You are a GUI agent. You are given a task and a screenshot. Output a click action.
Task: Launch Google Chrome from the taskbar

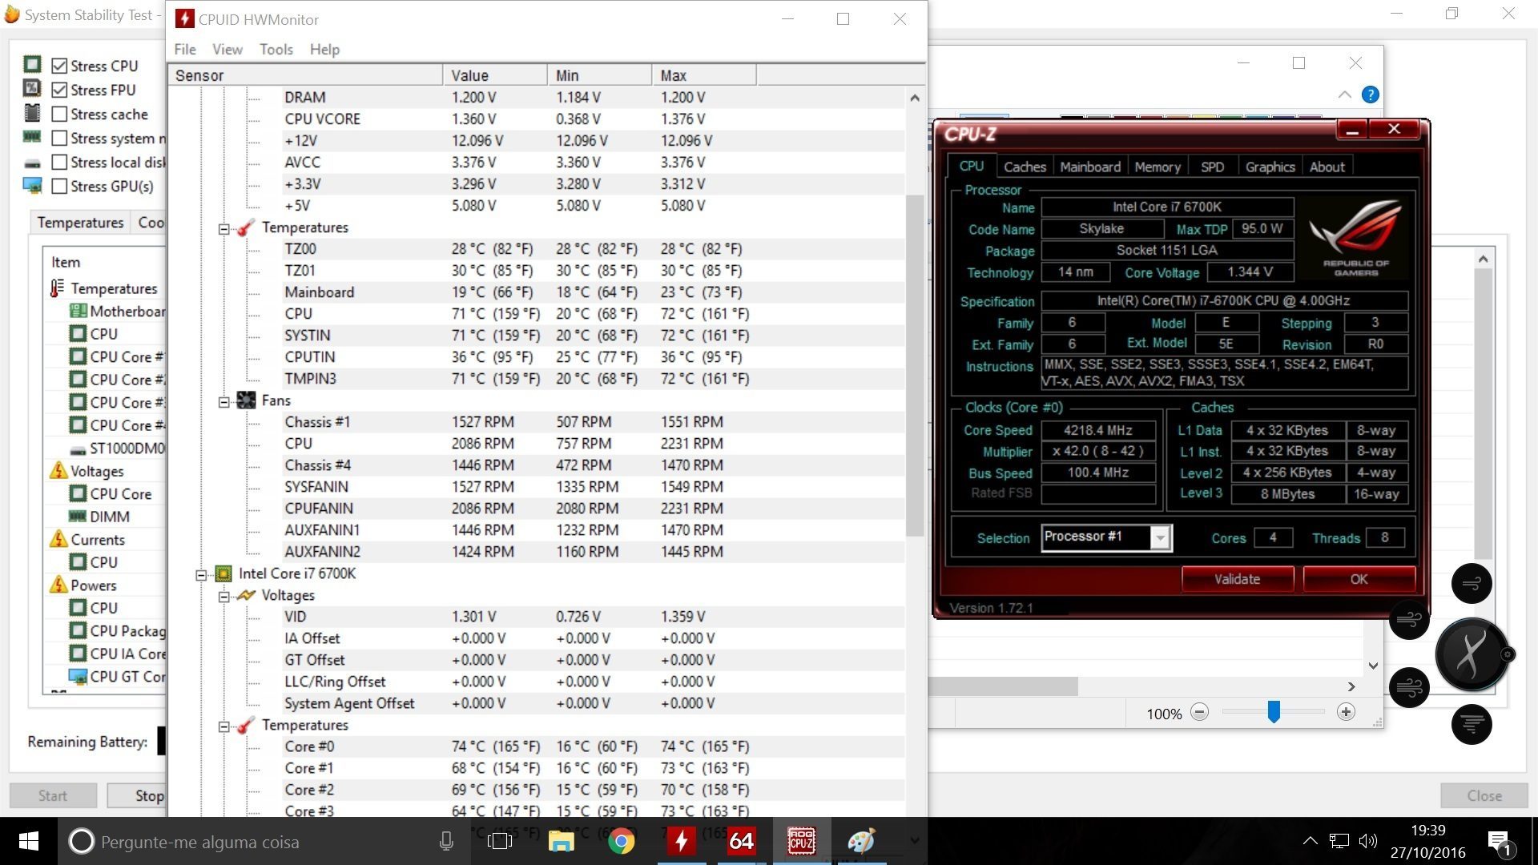(621, 841)
